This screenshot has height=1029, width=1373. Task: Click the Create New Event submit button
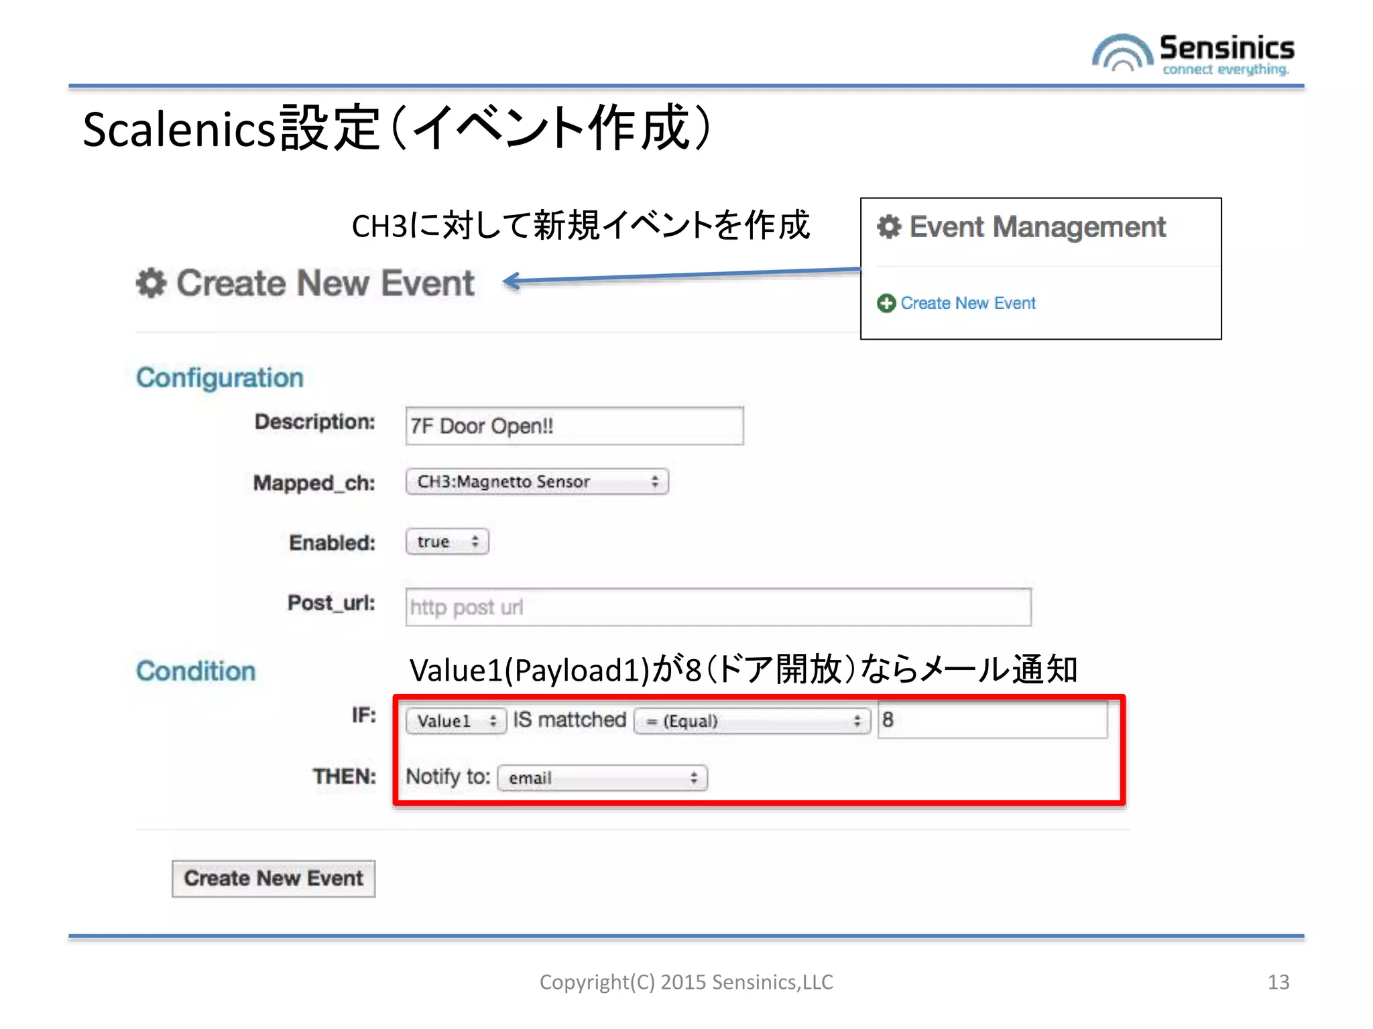[x=274, y=878]
